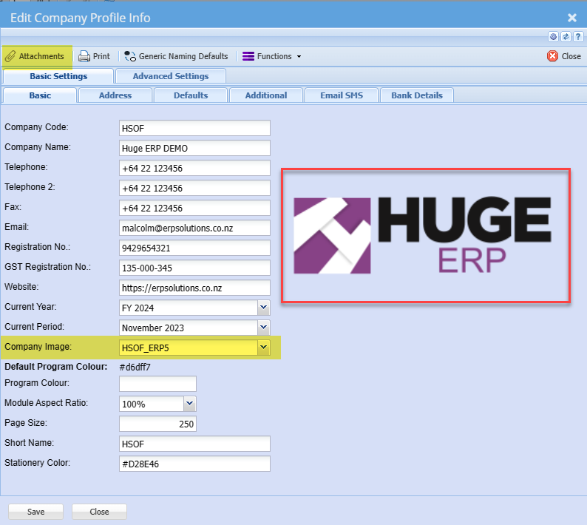The width and height of the screenshot is (587, 525).
Task: Select the Basic sub-tab
Action: [x=40, y=95]
